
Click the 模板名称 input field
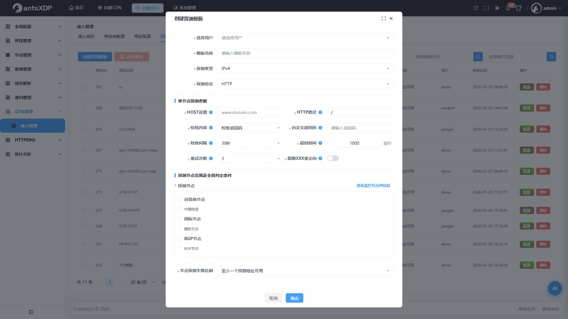pyautogui.click(x=305, y=53)
